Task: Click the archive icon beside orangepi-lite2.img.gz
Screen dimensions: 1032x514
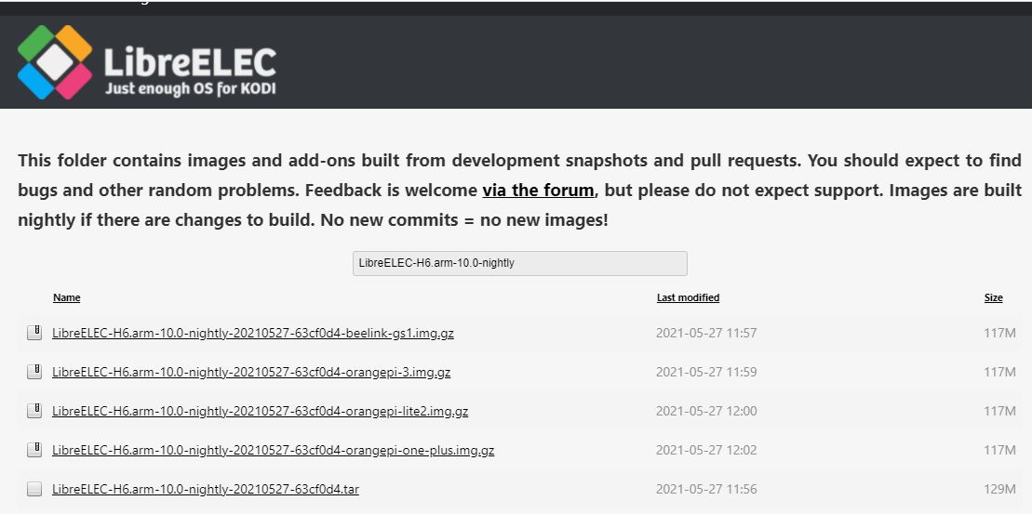Action: tap(34, 411)
